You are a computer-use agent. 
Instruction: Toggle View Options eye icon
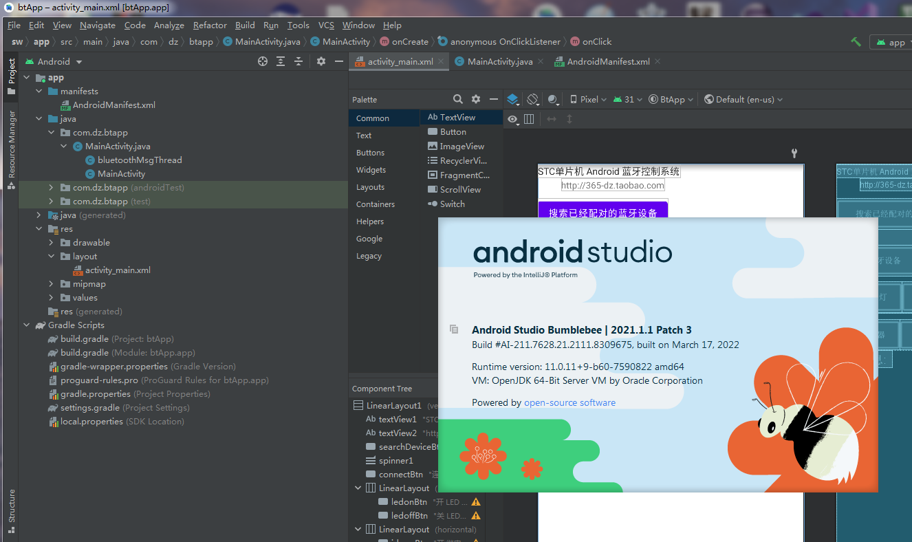512,119
